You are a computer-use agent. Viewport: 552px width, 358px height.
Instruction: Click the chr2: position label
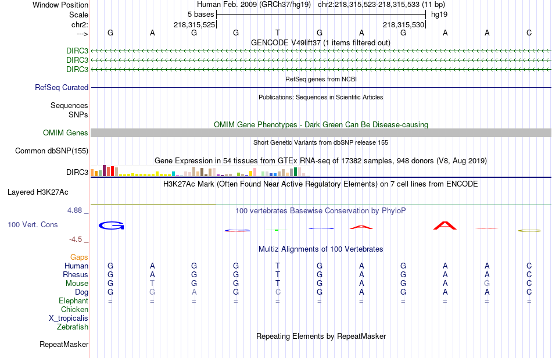[x=80, y=24]
